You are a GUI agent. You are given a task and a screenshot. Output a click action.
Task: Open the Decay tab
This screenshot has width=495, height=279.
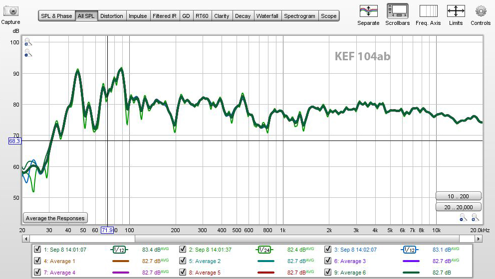coord(243,16)
